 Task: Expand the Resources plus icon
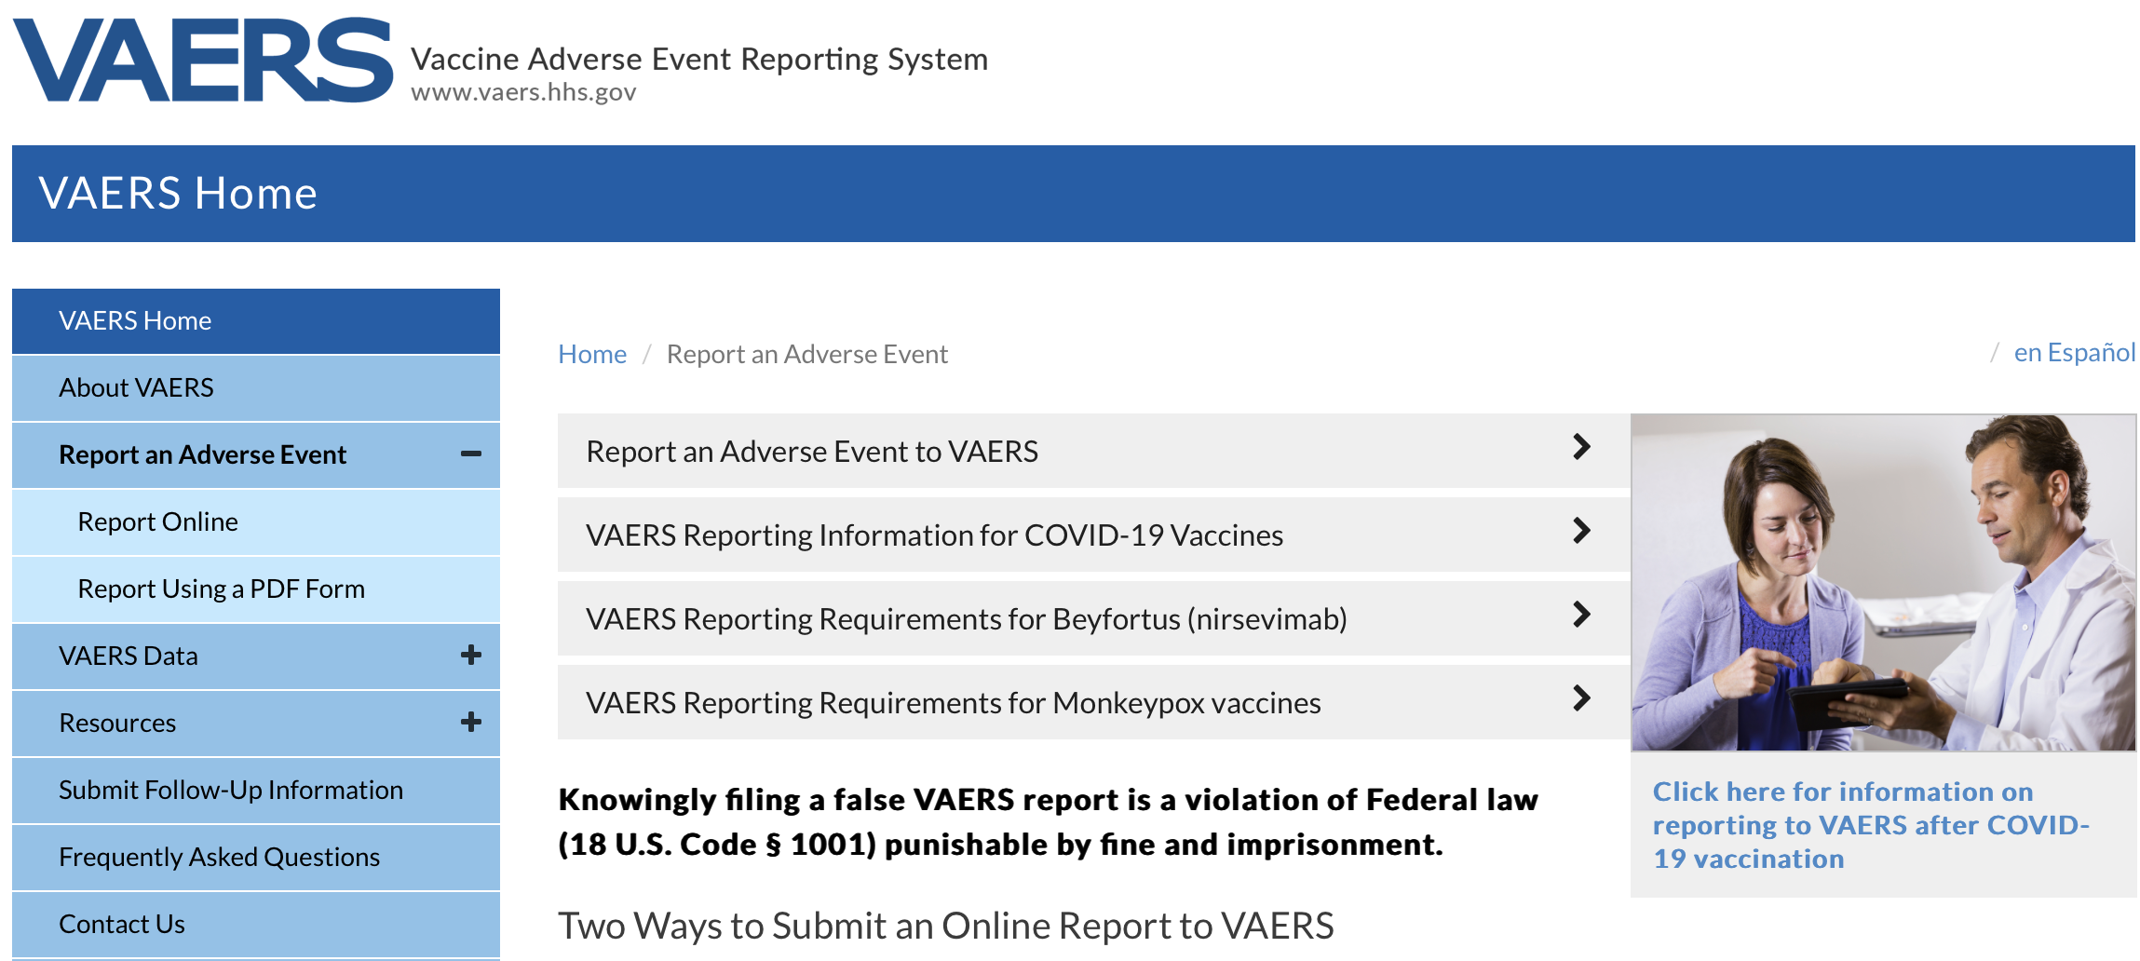coord(471,723)
